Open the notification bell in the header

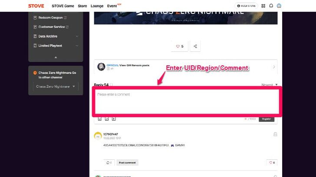(271, 6)
